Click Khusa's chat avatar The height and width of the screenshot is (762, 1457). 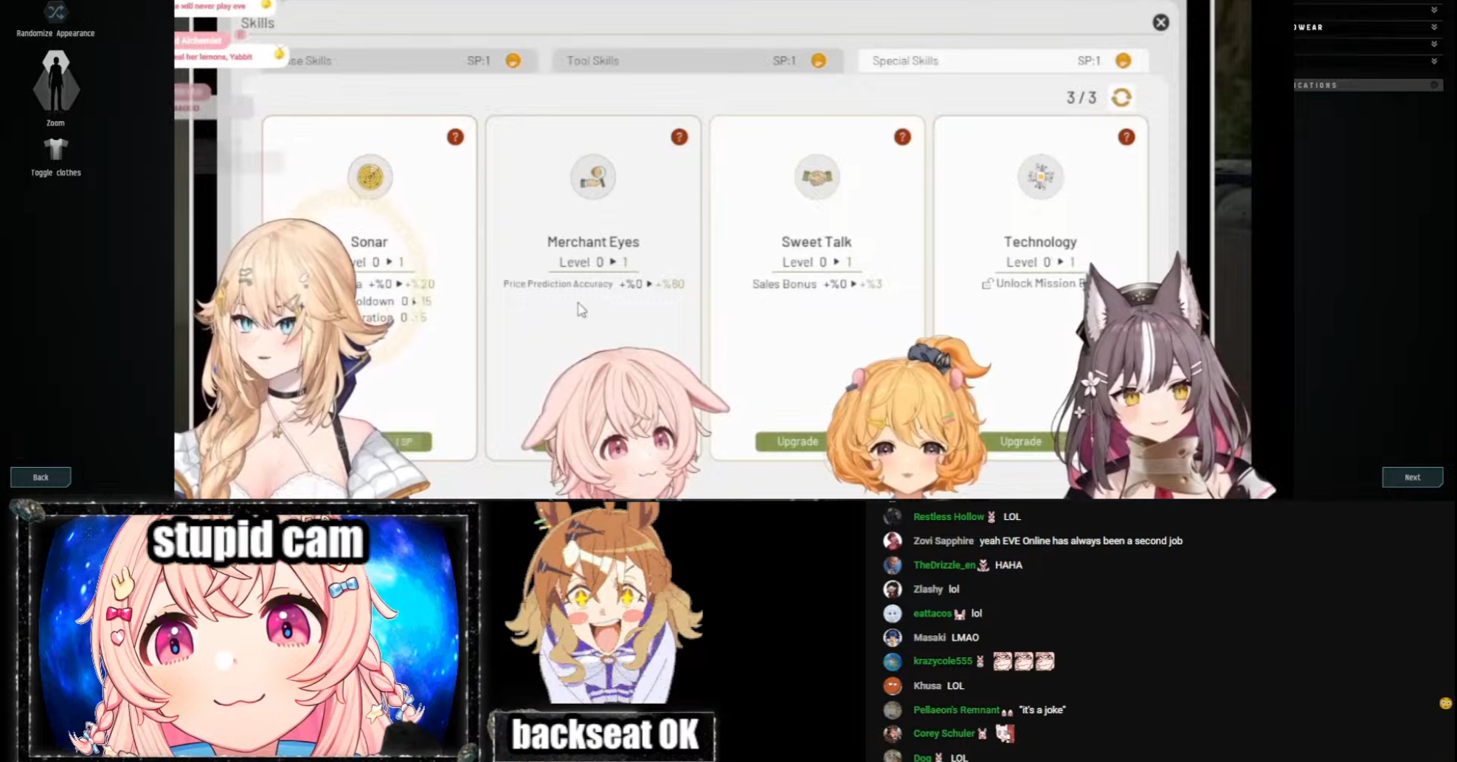[893, 686]
